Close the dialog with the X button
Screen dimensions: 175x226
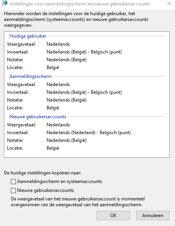[x=169, y=3]
